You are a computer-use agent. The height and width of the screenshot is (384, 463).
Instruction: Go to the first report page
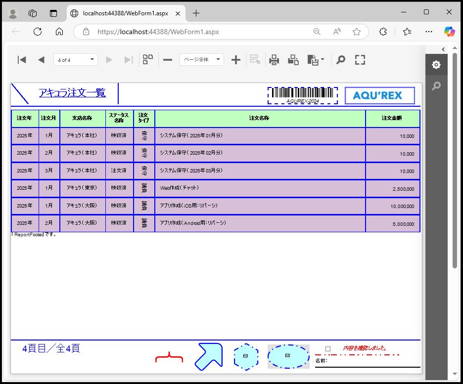click(x=22, y=60)
